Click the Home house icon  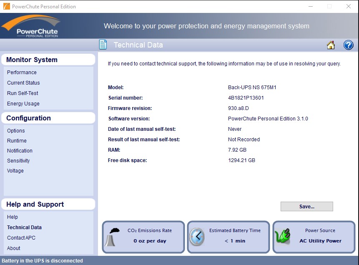331,45
